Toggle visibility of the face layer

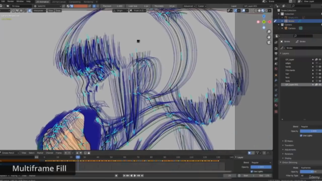[320, 77]
